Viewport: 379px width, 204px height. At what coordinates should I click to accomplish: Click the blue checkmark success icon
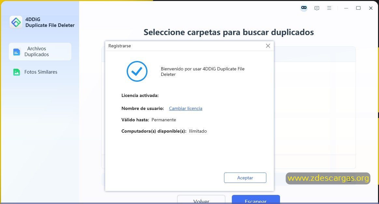(x=137, y=71)
